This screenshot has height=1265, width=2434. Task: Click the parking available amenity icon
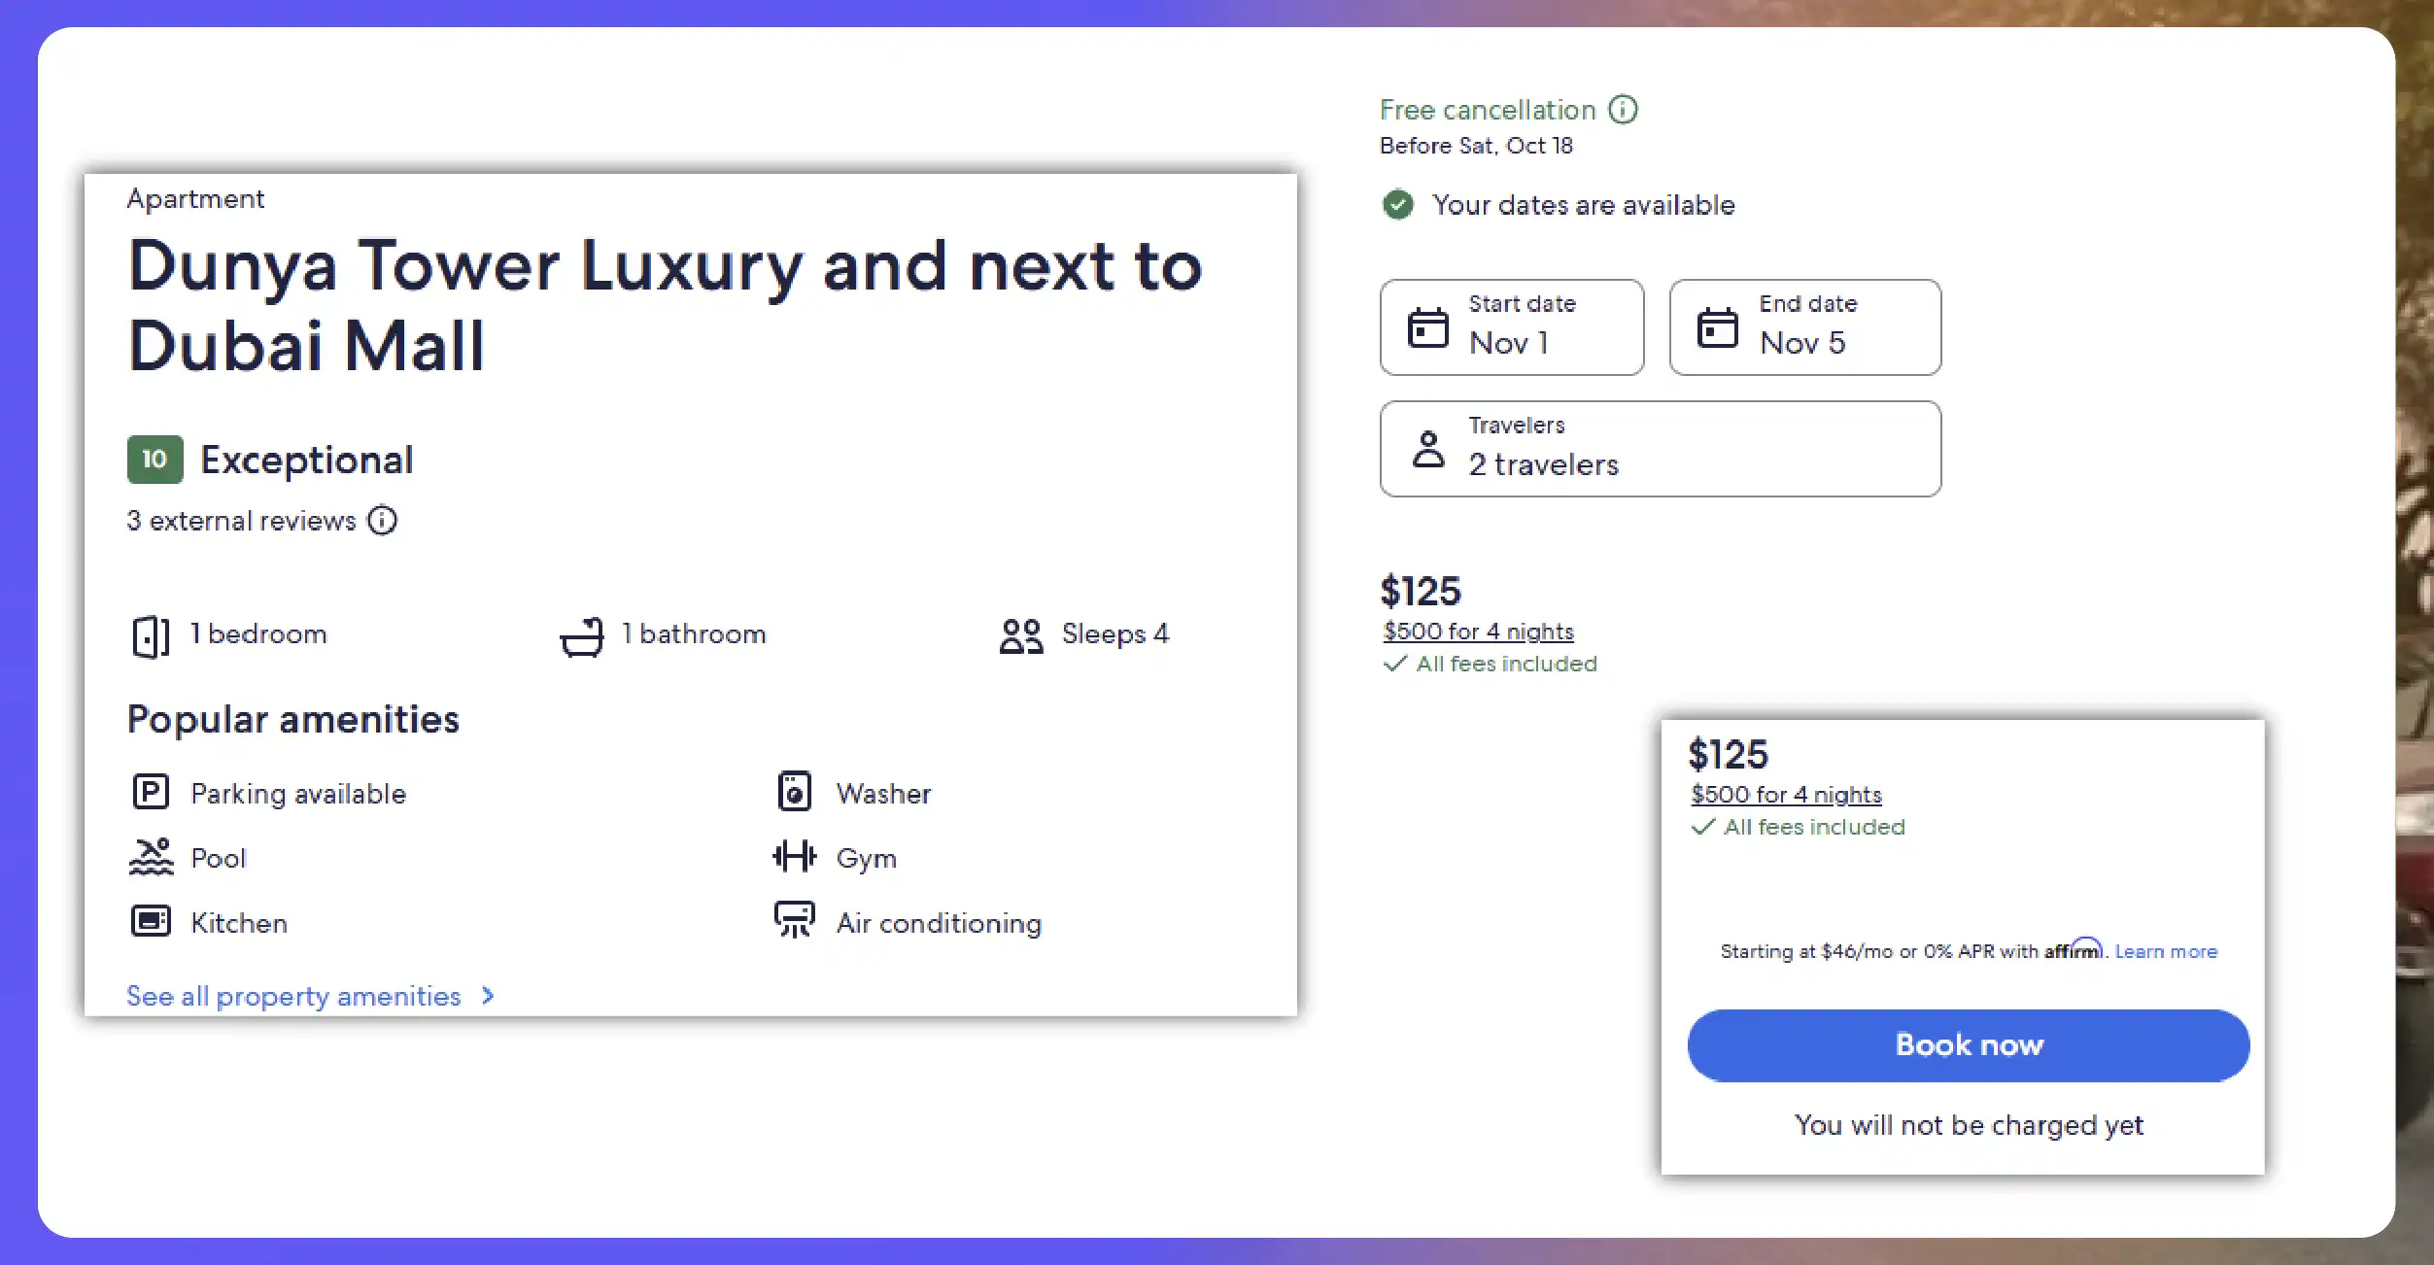[x=151, y=792]
